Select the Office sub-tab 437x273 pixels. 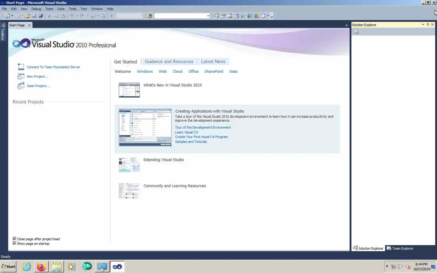[193, 72]
